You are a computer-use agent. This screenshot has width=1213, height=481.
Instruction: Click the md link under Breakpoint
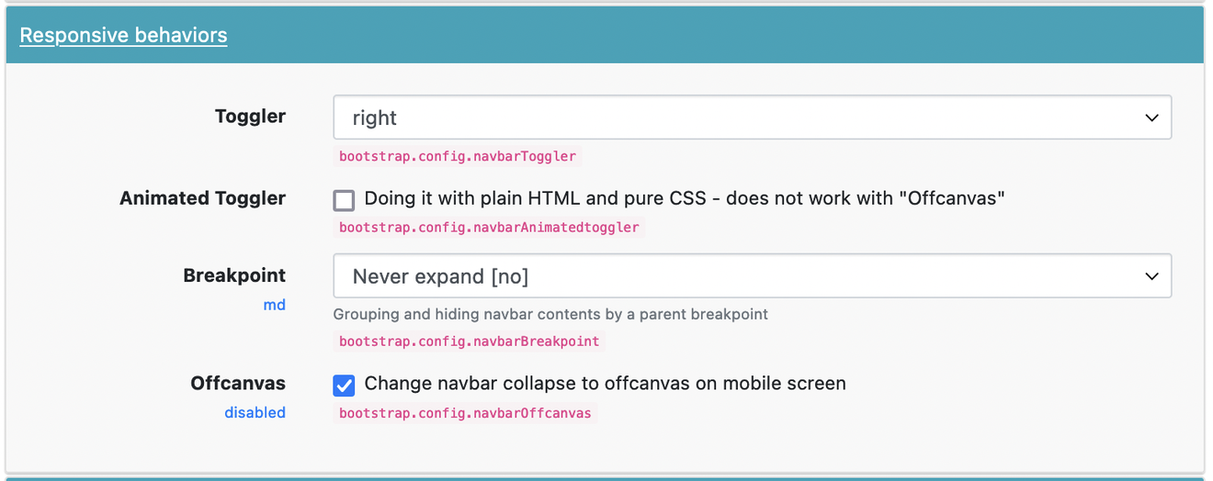pyautogui.click(x=274, y=305)
